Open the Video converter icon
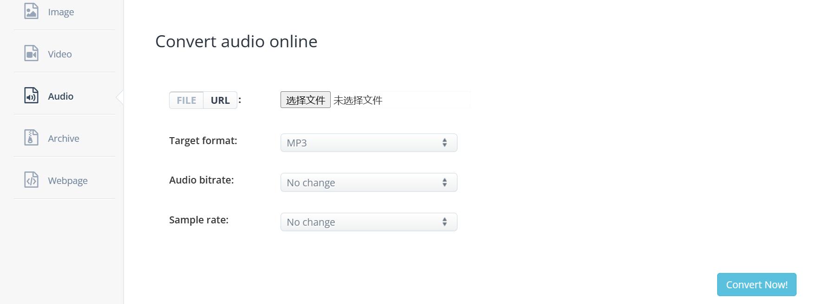817x304 pixels. 30,53
